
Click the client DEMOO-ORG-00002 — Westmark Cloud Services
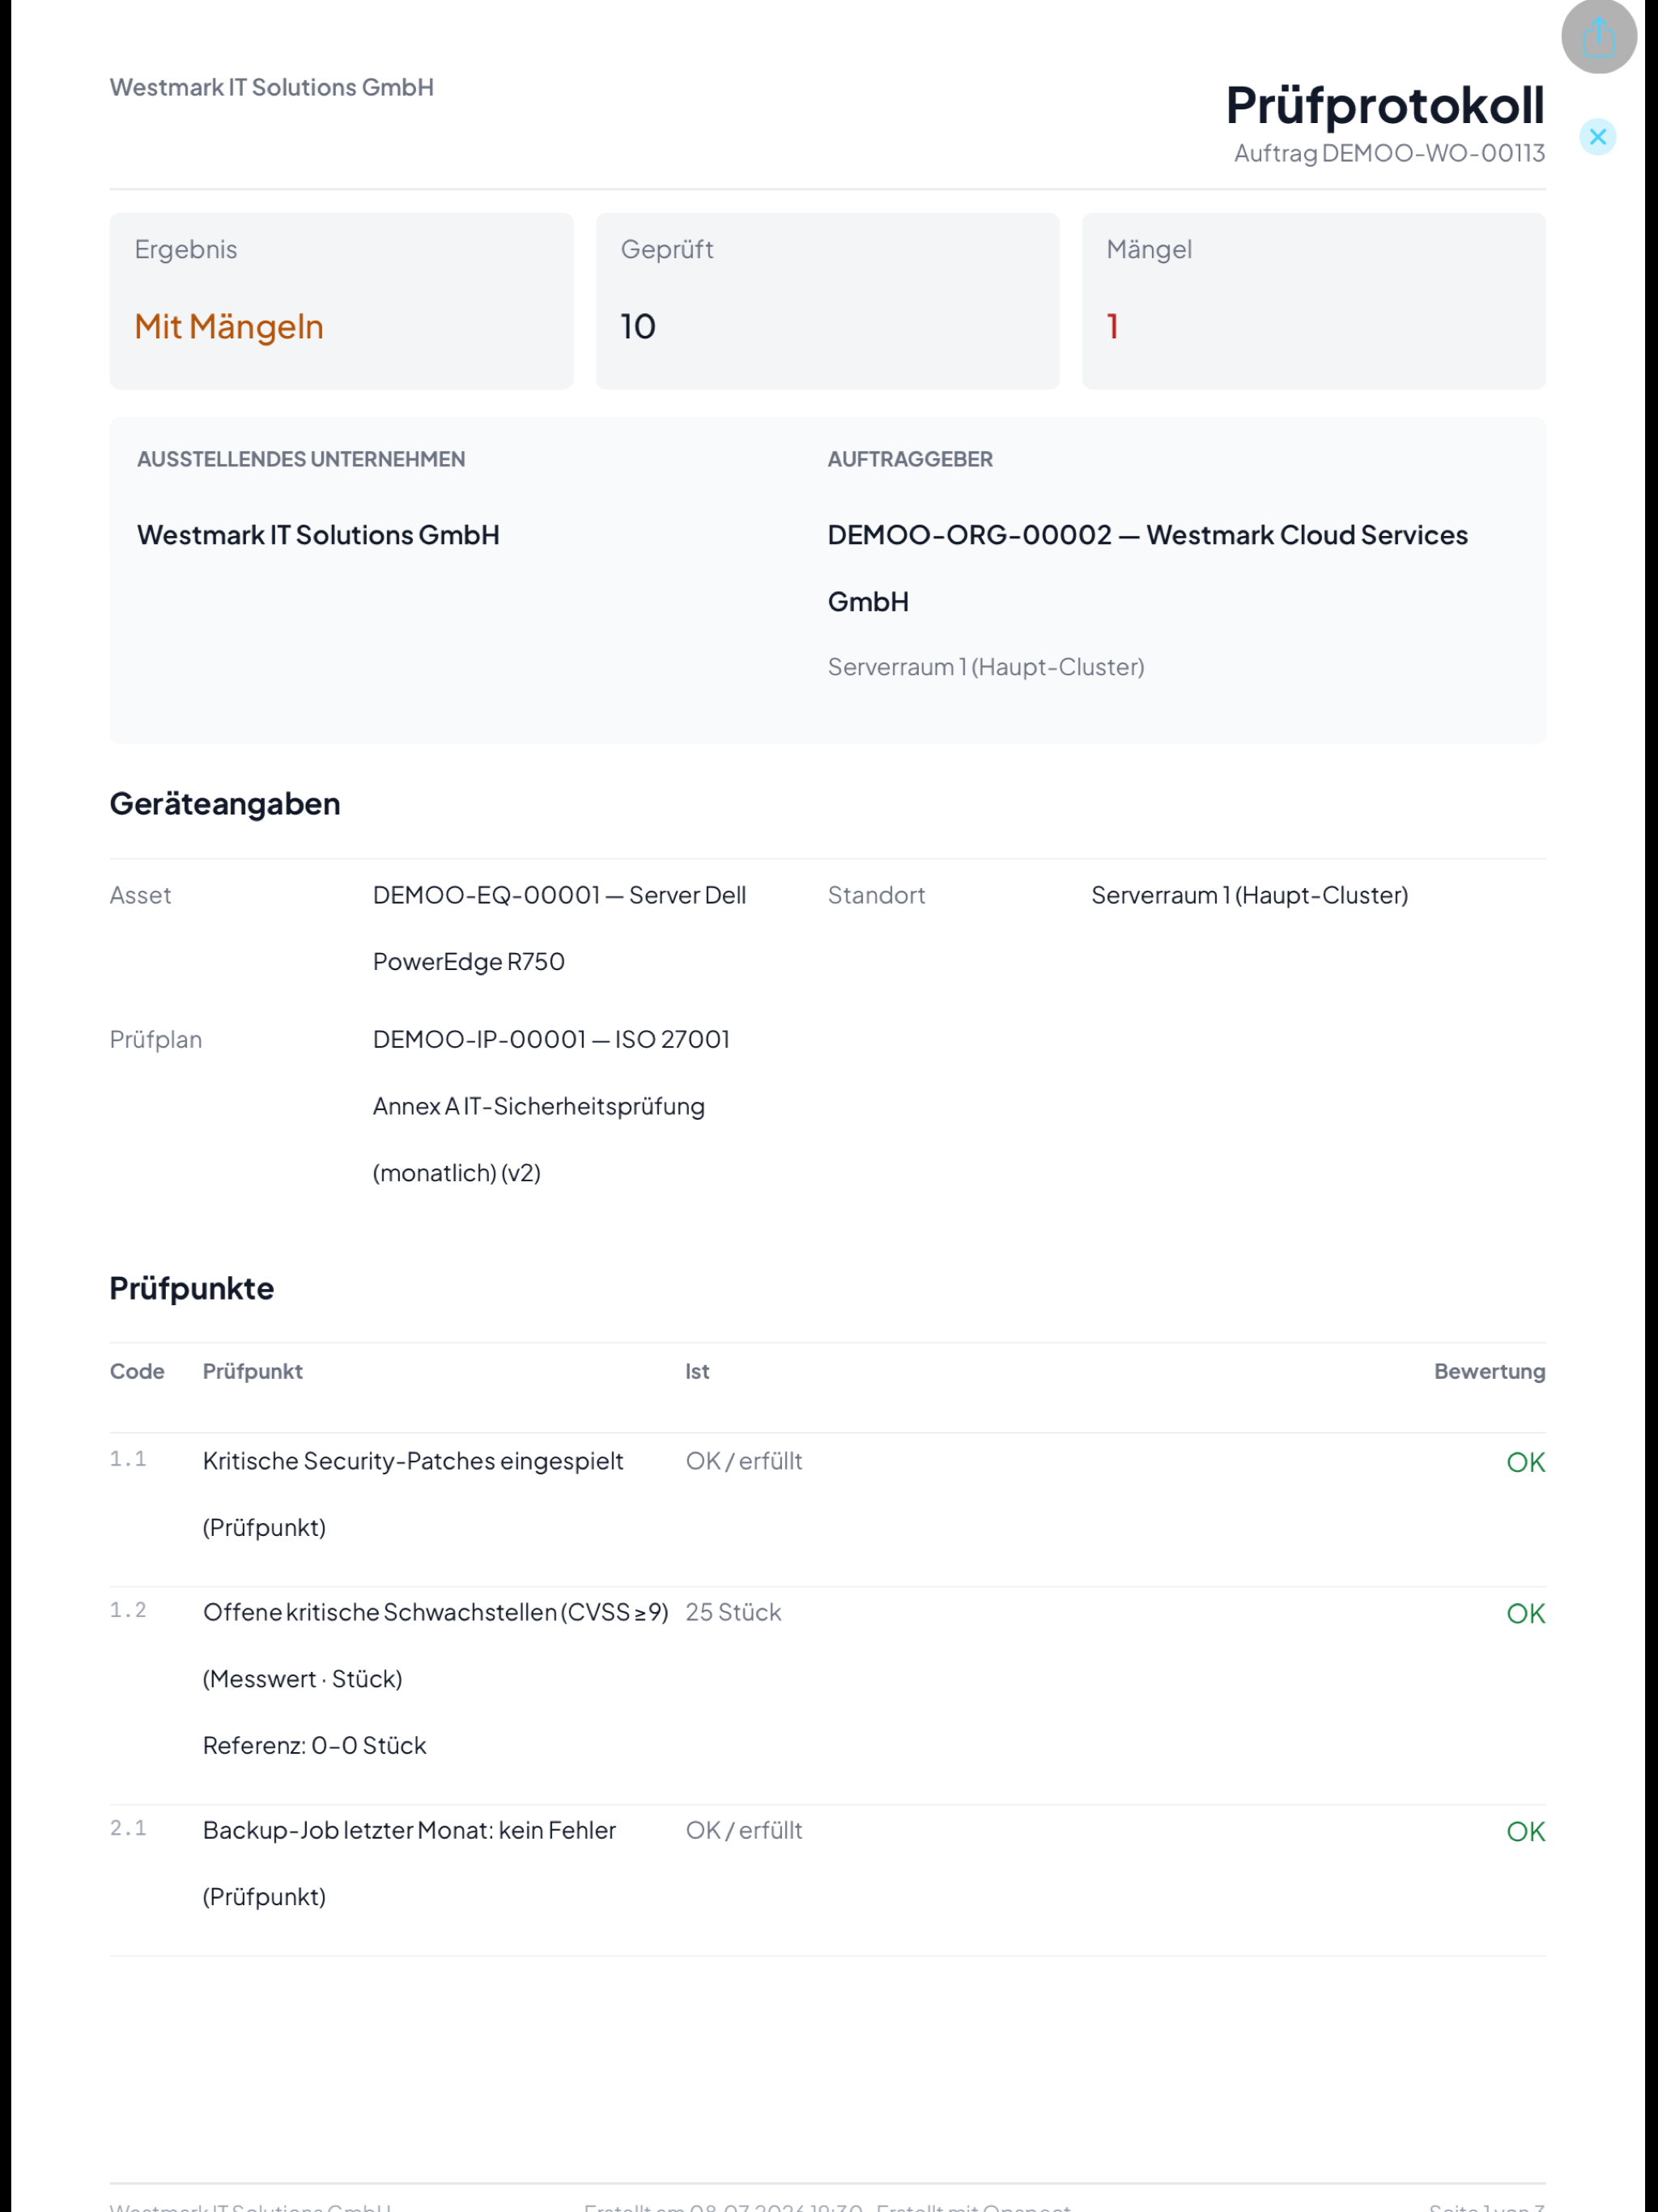[1148, 536]
